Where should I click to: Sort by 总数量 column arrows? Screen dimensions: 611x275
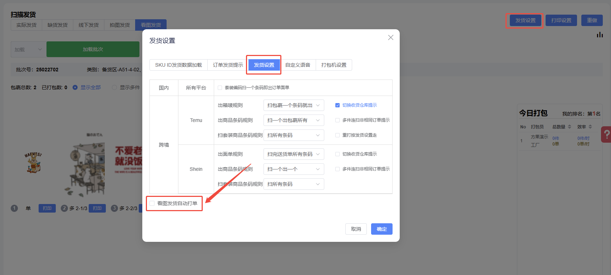point(570,127)
